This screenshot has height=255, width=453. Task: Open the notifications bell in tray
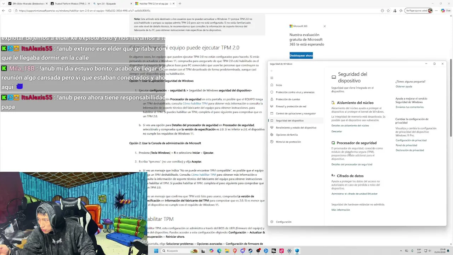(x=448, y=251)
